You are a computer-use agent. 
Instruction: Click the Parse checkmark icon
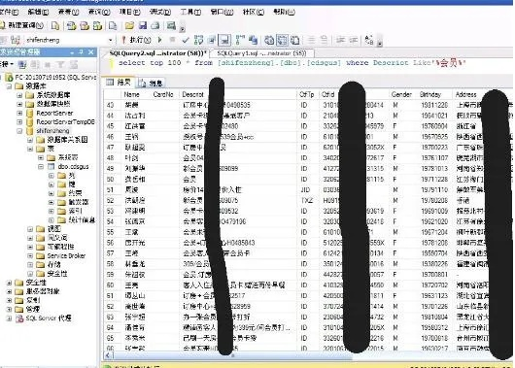[186, 40]
